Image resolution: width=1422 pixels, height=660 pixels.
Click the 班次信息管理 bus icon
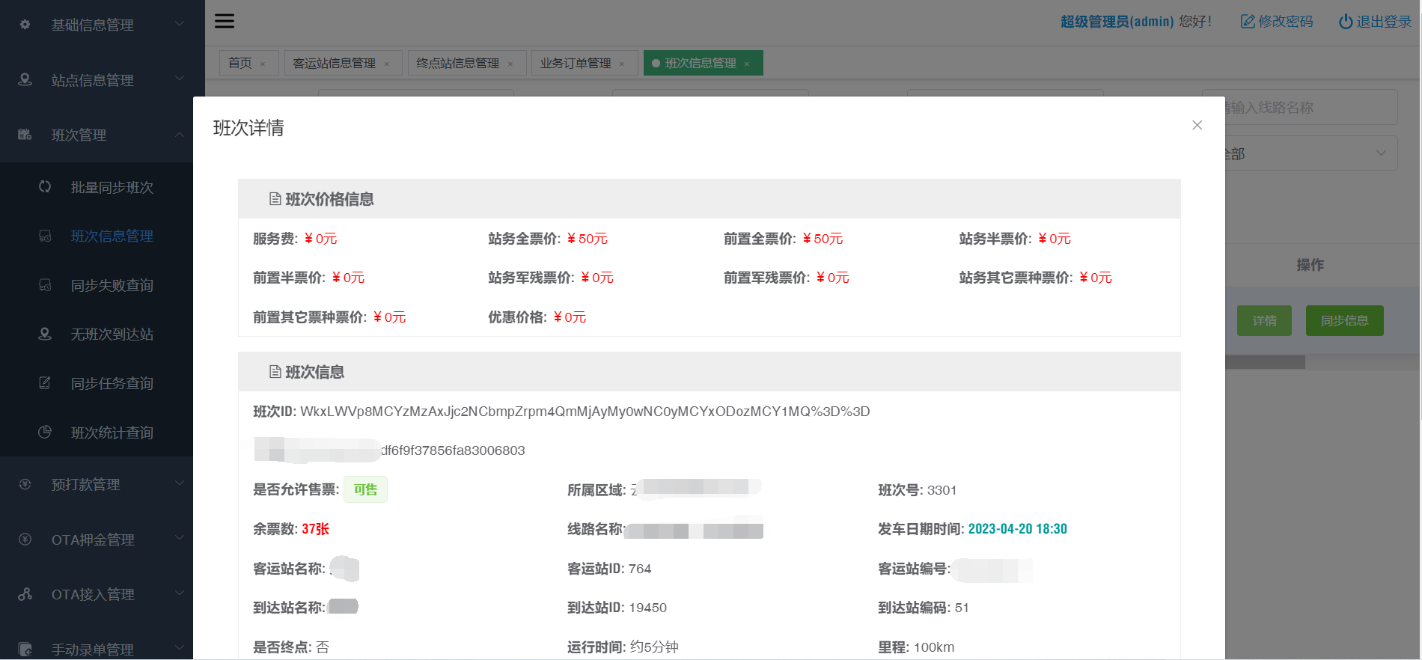(x=45, y=236)
